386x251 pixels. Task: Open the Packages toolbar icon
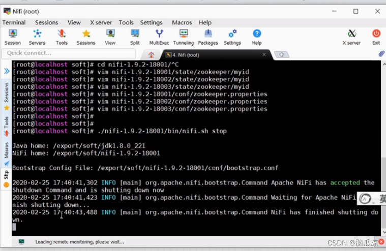click(208, 37)
